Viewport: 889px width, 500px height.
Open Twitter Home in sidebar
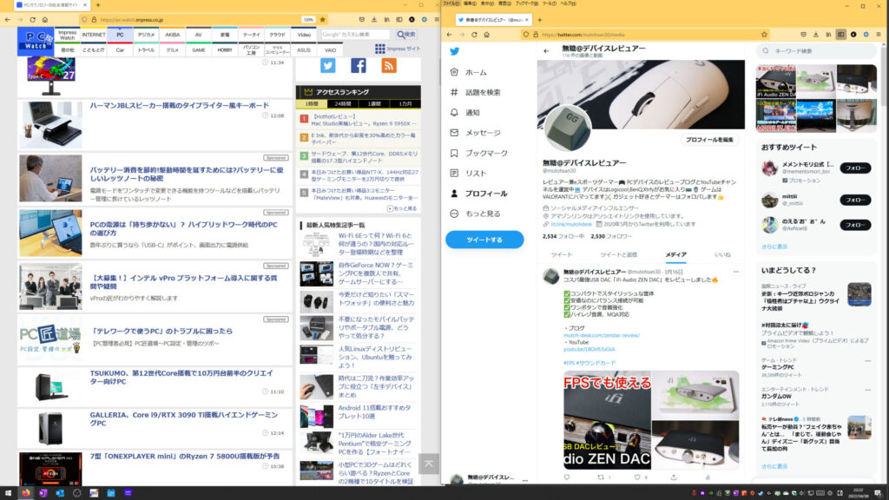tap(469, 73)
